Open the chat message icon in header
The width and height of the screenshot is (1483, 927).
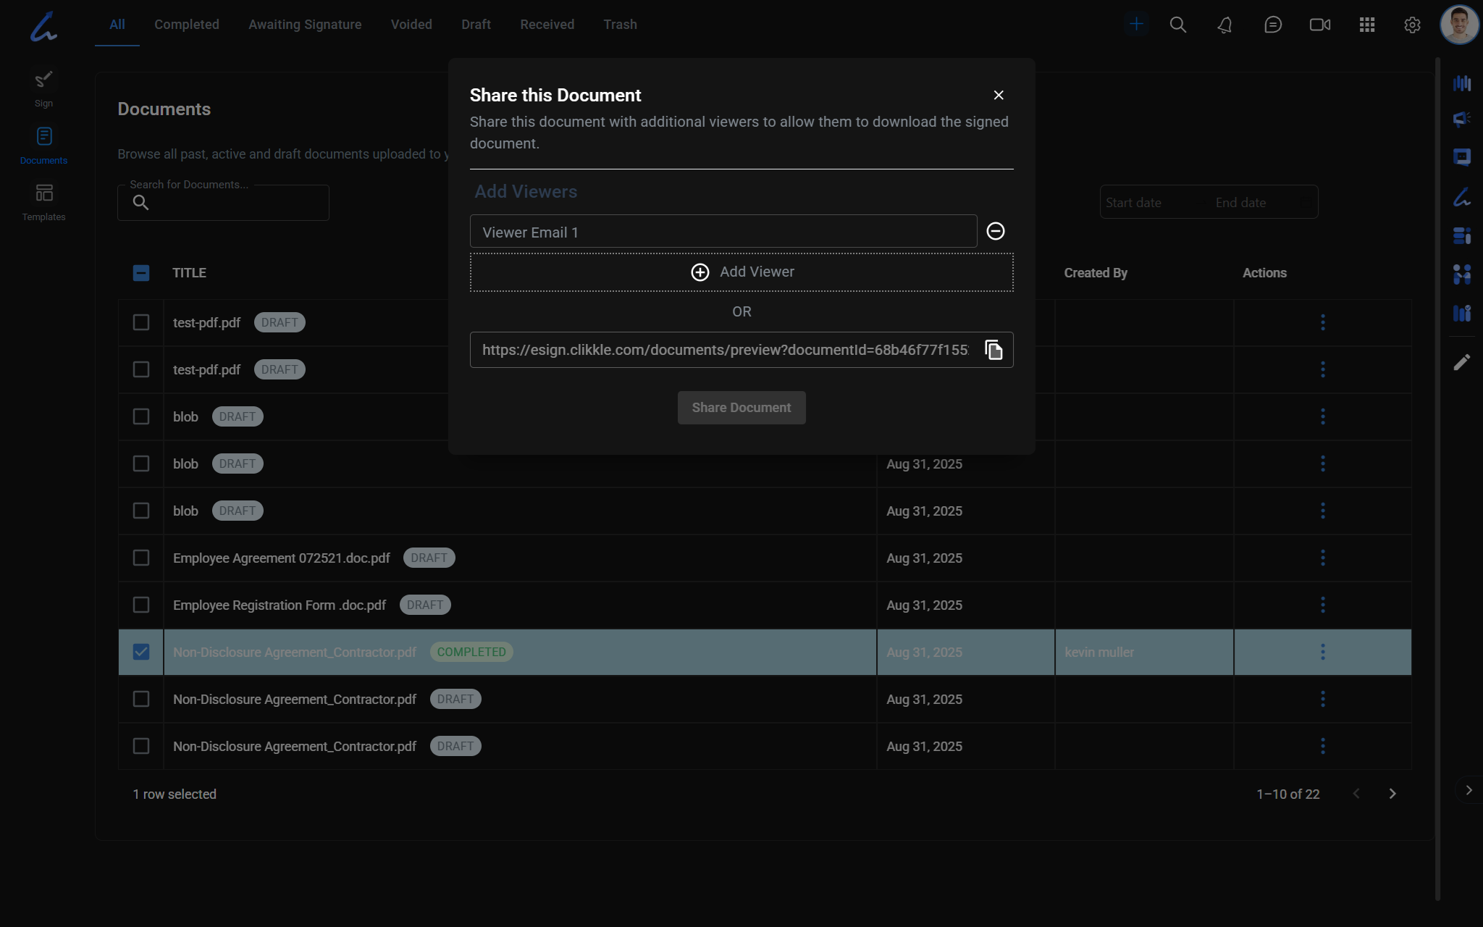coord(1272,25)
